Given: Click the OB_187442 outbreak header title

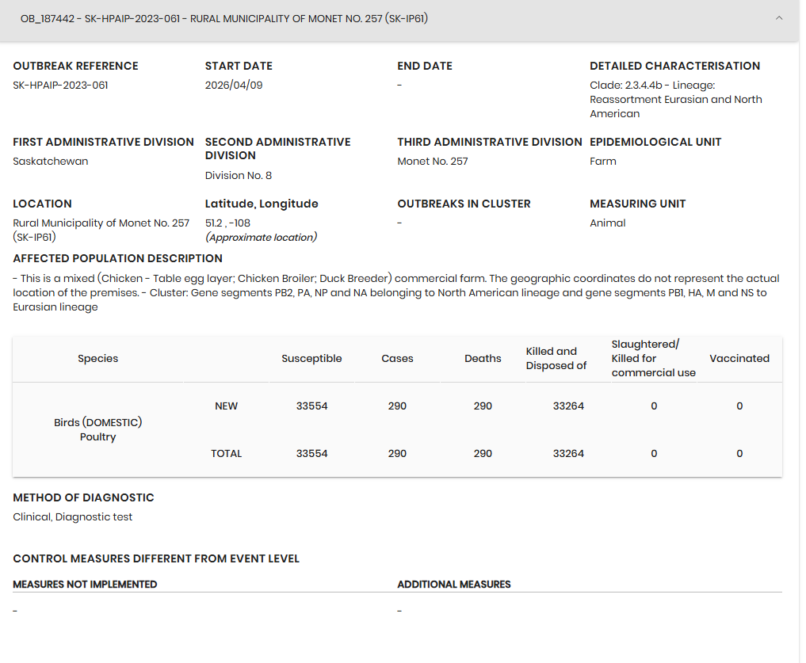Looking at the screenshot, I should [224, 18].
